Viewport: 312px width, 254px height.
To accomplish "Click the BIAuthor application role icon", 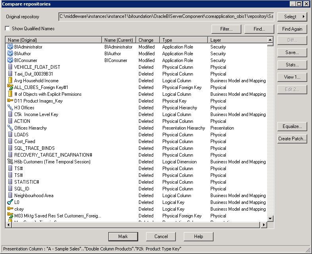I will click(x=10, y=54).
